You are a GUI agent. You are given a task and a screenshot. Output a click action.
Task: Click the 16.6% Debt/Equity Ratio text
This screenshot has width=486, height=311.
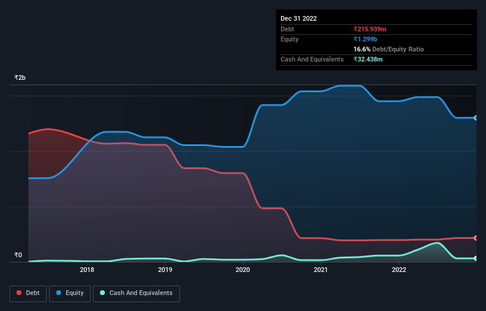click(x=389, y=49)
